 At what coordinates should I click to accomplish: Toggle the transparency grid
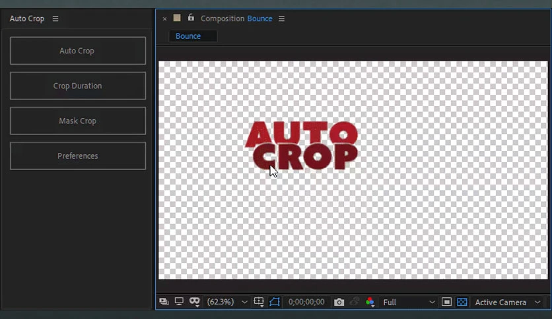(462, 302)
